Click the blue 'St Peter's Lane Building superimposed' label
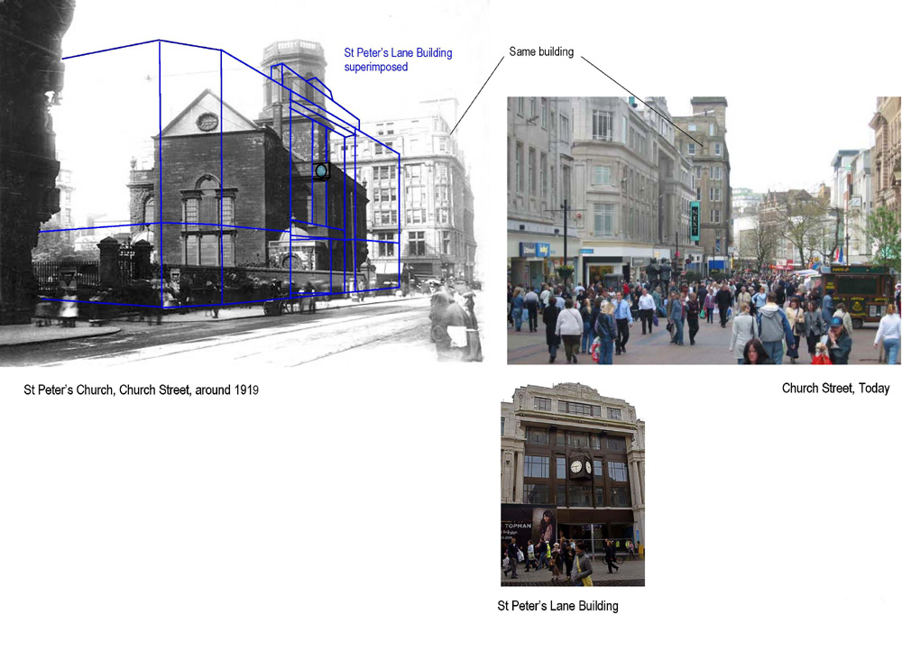 pyautogui.click(x=397, y=60)
